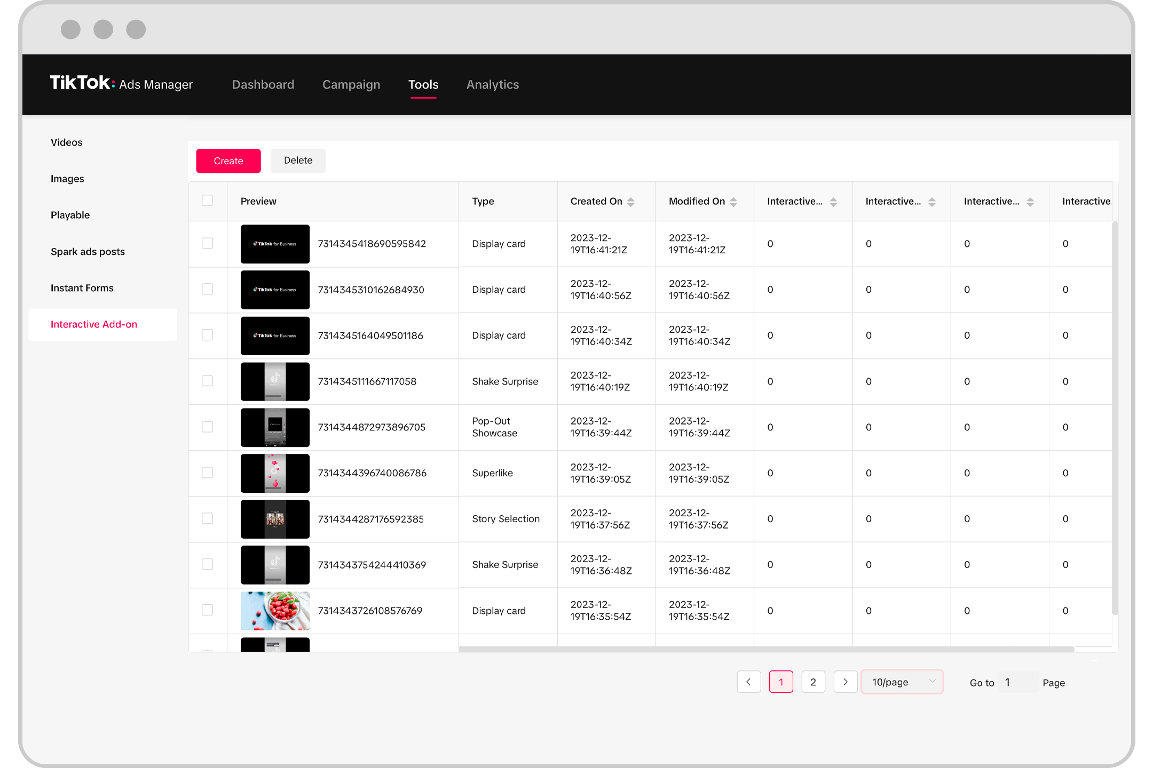
Task: Go to page 2
Action: [814, 682]
